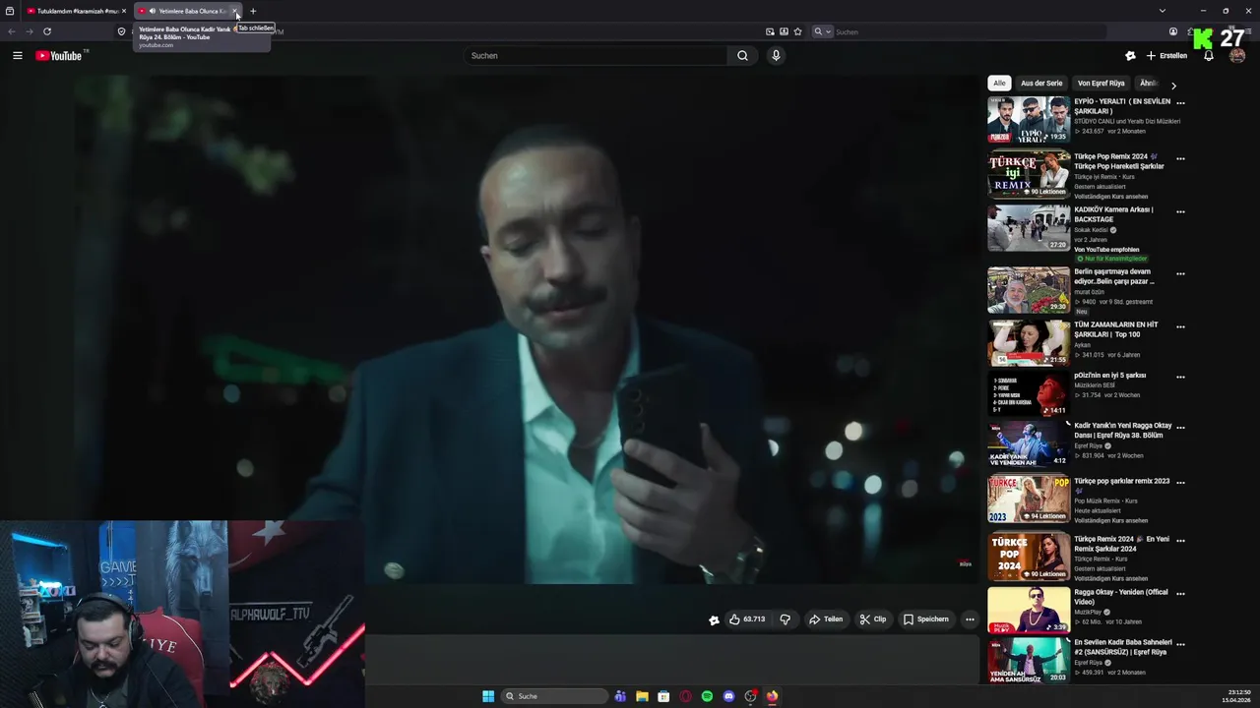
Task: Launch Opera from the taskbar
Action: pyautogui.click(x=685, y=696)
